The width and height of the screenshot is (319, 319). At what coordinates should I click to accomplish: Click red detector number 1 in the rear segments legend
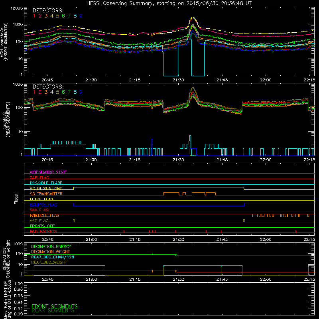(34, 92)
